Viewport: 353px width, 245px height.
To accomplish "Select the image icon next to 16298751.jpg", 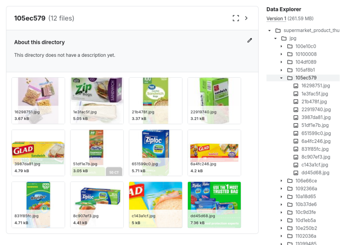I will coord(295,86).
